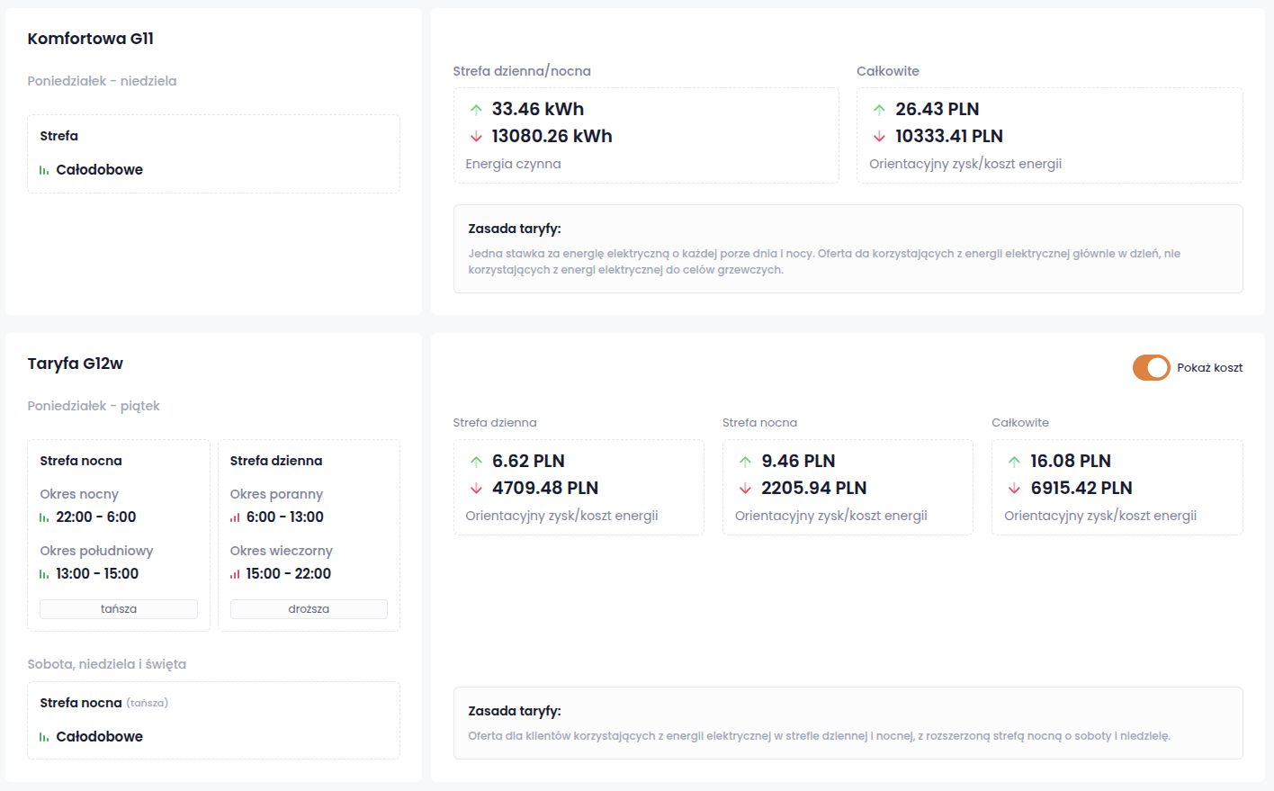Click red down arrow beside 10333.41 PLN

pyautogui.click(x=879, y=137)
